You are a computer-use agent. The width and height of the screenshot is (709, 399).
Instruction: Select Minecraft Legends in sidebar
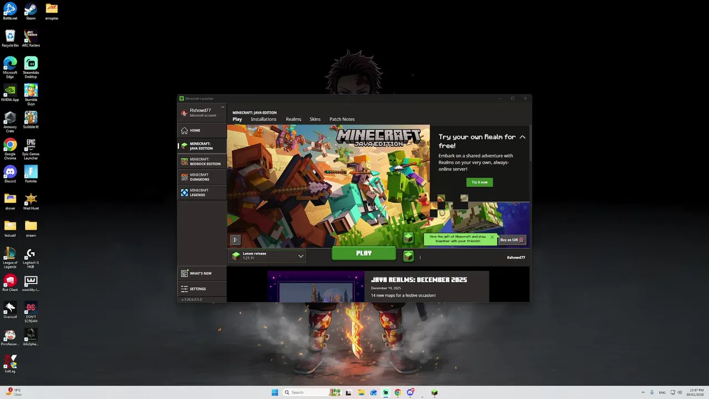point(202,192)
